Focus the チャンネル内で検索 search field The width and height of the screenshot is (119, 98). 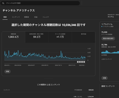[x=40, y=3]
